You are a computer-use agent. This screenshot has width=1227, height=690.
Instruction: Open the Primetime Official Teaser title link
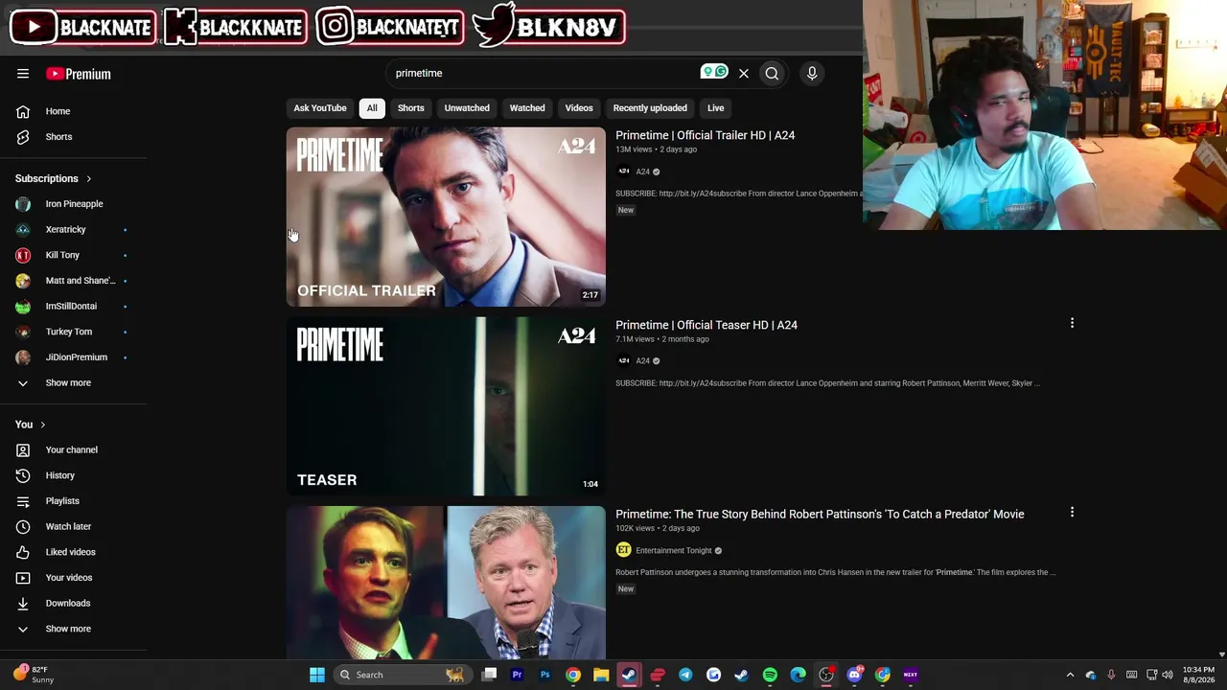(x=706, y=325)
